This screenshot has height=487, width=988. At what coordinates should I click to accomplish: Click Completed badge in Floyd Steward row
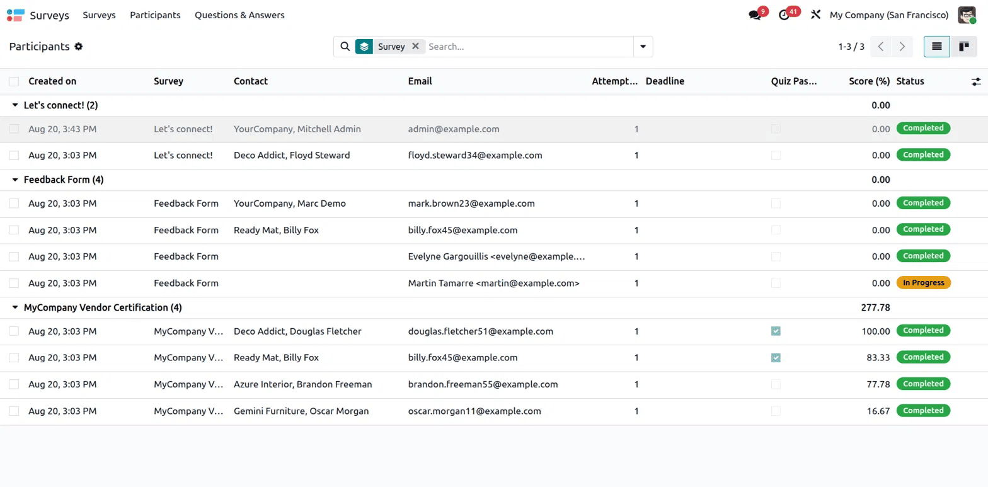(x=923, y=154)
